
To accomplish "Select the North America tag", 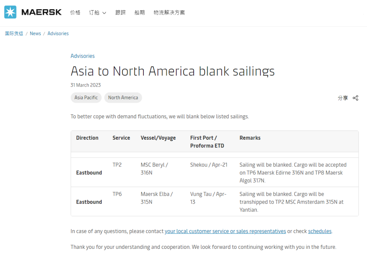I will tap(123, 98).
